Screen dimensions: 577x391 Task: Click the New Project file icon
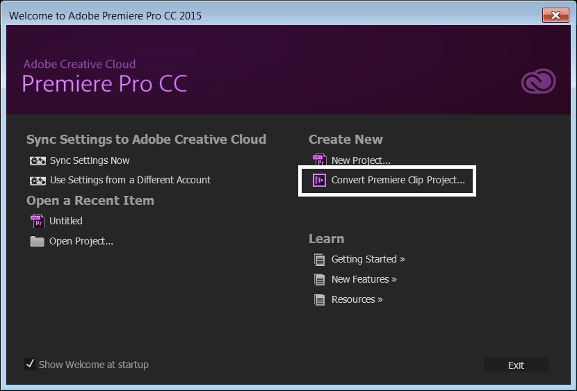[320, 160]
